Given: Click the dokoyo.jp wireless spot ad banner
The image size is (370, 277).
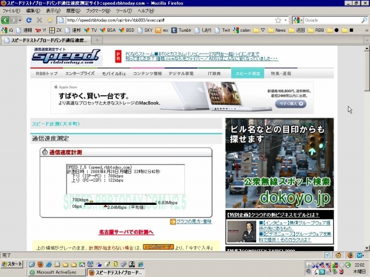Looking at the screenshot, I should [x=280, y=163].
